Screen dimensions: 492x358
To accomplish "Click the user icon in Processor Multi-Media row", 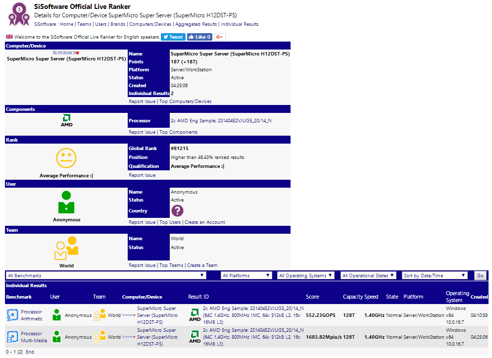I will coord(56,337).
